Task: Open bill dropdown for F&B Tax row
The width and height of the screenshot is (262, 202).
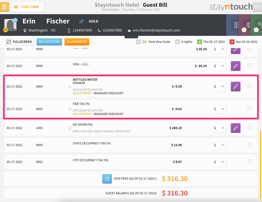Action: [219, 109]
